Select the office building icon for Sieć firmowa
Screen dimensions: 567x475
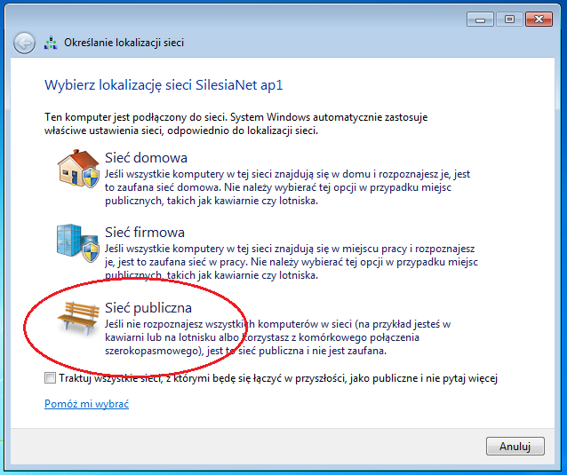(77, 242)
